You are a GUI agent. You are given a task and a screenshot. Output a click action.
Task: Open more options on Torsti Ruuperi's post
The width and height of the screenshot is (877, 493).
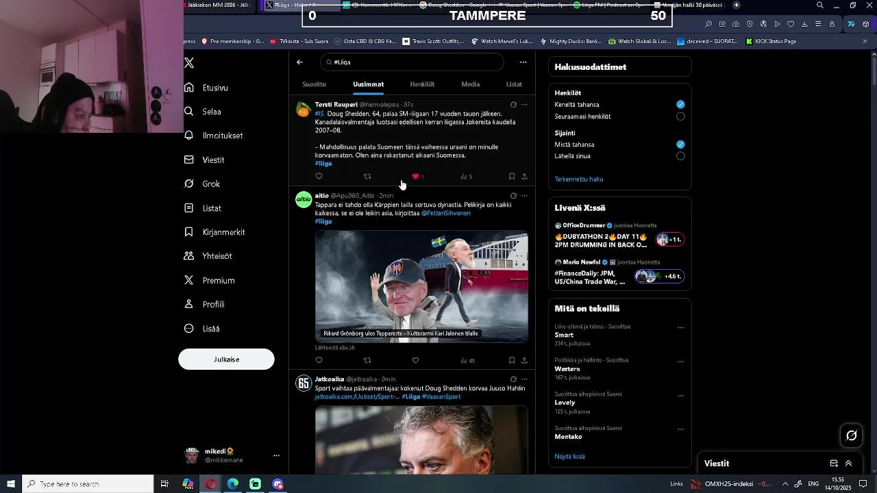[x=524, y=105]
